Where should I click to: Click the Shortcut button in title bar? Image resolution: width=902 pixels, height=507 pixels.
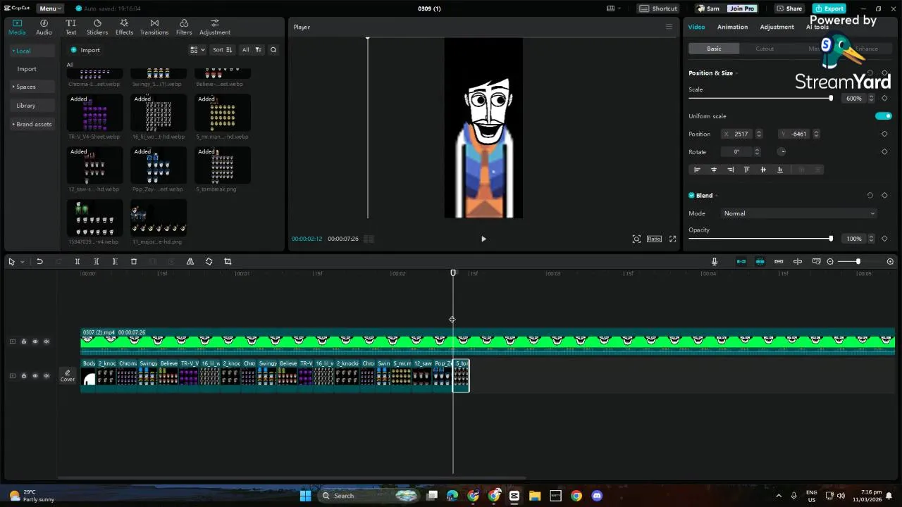click(x=658, y=8)
